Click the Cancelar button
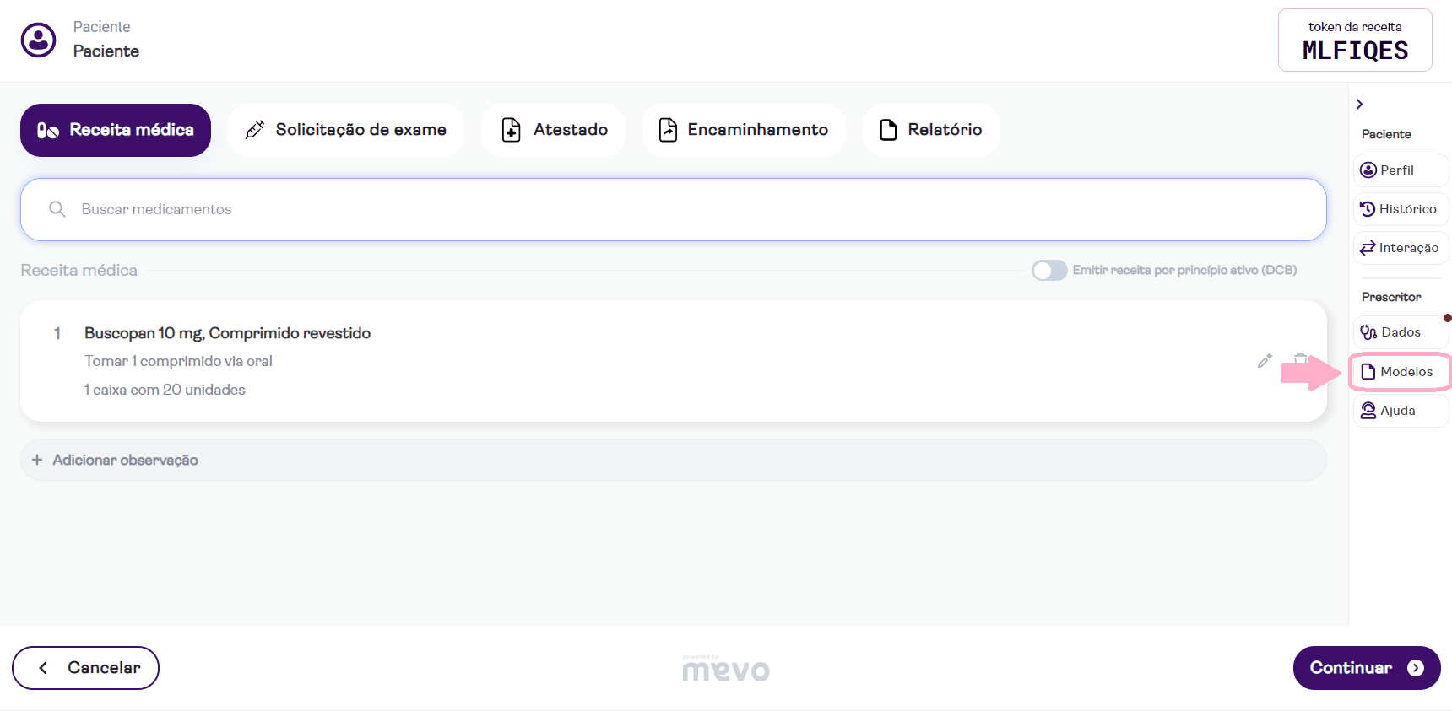Image resolution: width=1452 pixels, height=711 pixels. click(x=86, y=668)
